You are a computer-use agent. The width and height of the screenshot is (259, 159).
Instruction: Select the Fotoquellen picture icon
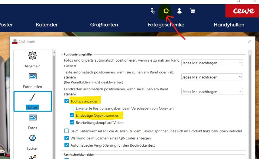[33, 76]
